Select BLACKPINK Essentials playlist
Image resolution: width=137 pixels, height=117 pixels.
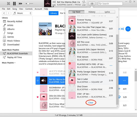[x=16, y=54]
